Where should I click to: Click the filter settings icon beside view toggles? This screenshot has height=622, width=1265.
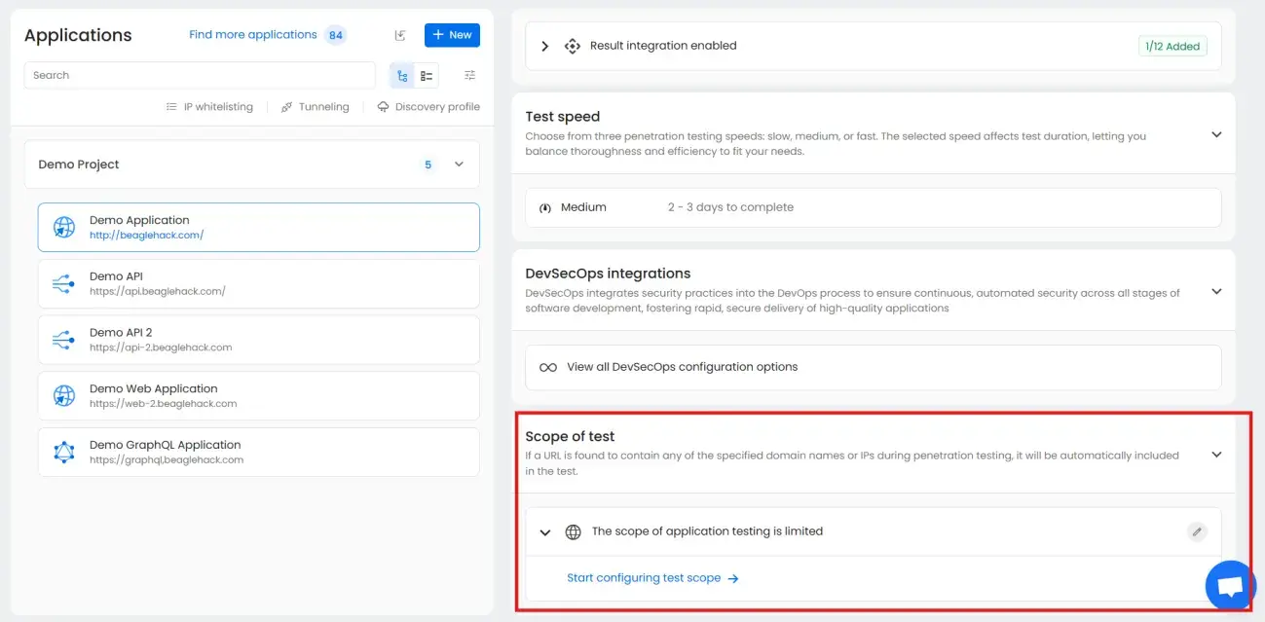tap(470, 76)
